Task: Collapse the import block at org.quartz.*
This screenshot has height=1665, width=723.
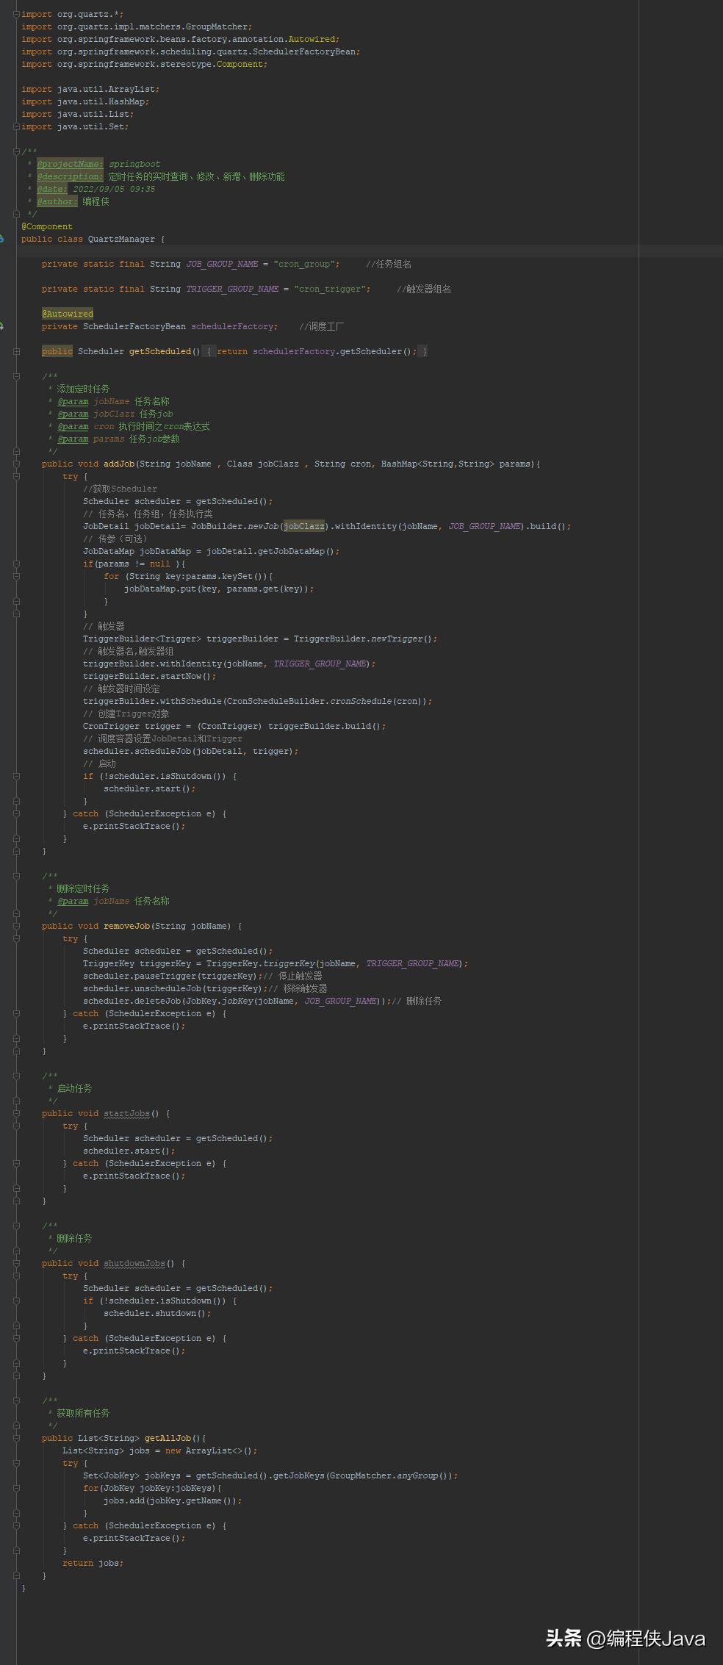Action: tap(16, 14)
